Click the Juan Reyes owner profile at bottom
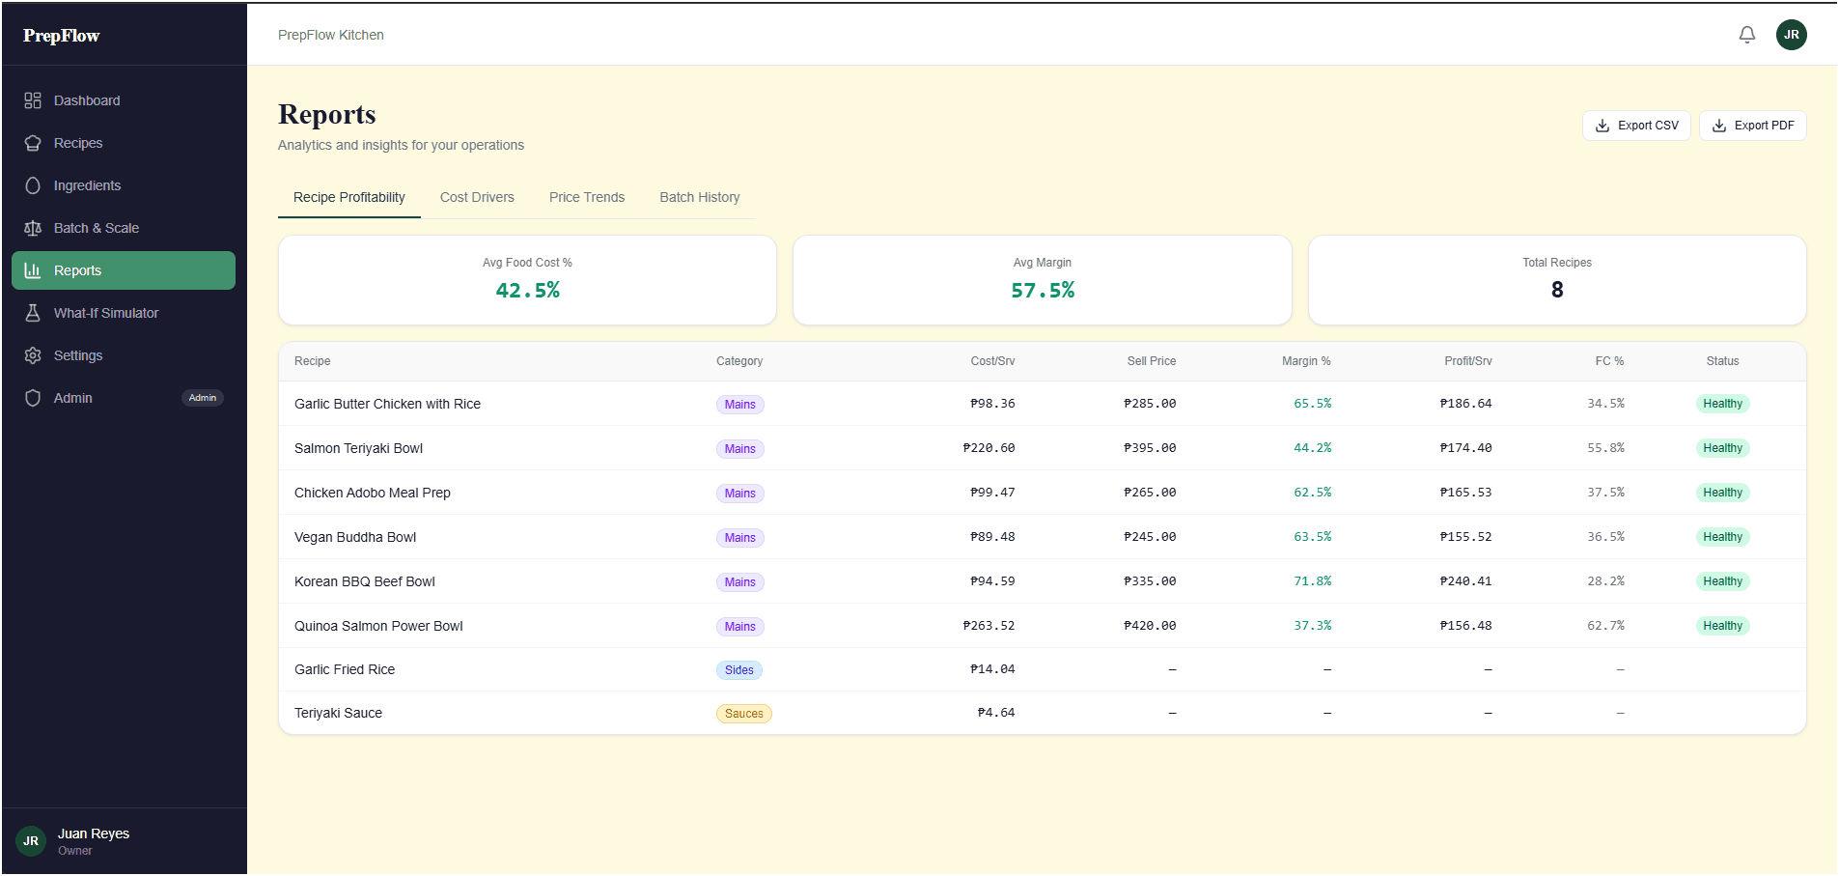This screenshot has width=1839, height=876. coord(93,840)
